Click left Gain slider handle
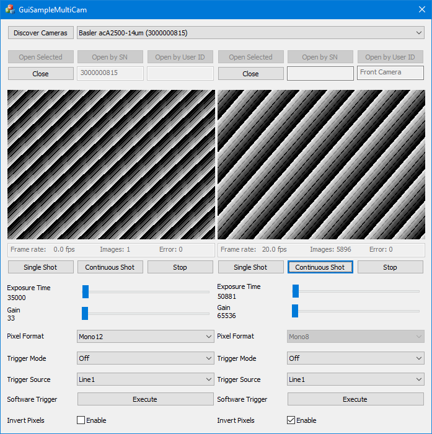Image resolution: width=432 pixels, height=434 pixels. [85, 313]
